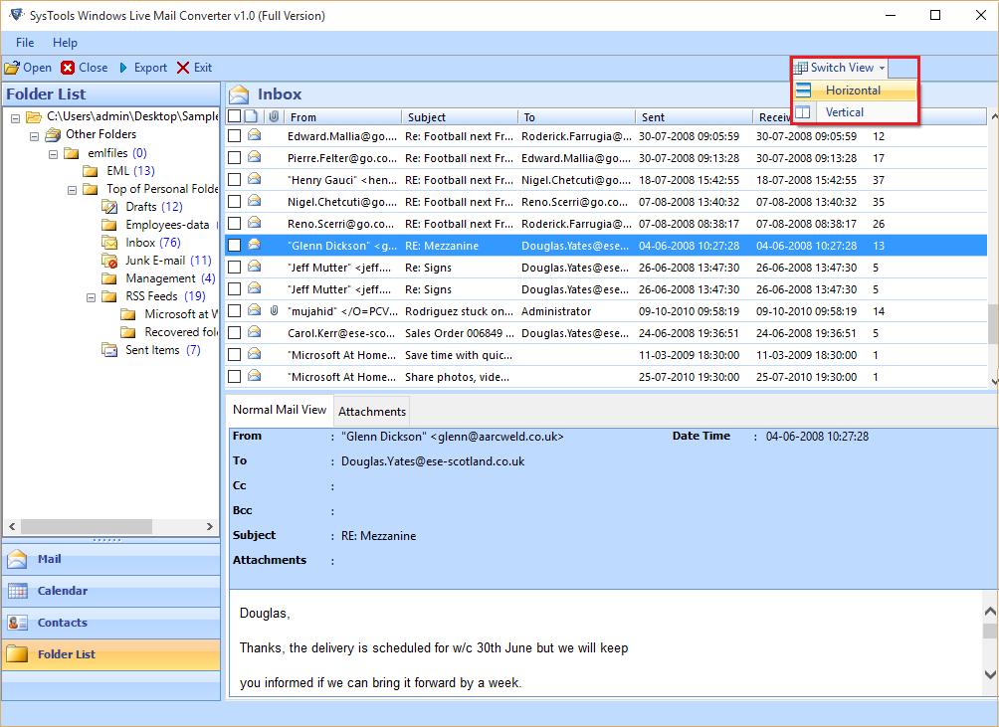Open the File menu
The width and height of the screenshot is (999, 727).
click(25, 43)
